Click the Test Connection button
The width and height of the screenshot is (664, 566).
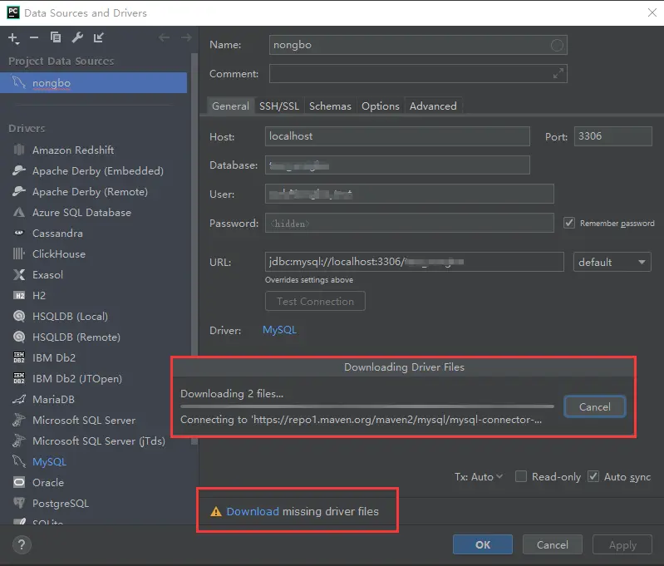tap(315, 301)
